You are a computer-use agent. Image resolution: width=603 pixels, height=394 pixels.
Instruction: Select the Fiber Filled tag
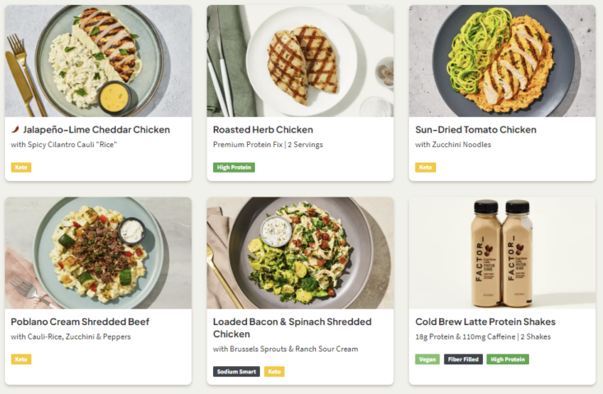(463, 359)
